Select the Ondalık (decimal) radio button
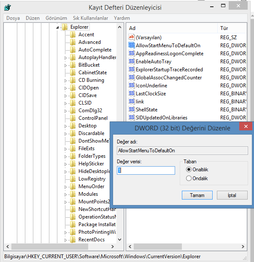The image size is (254, 262). (x=189, y=178)
